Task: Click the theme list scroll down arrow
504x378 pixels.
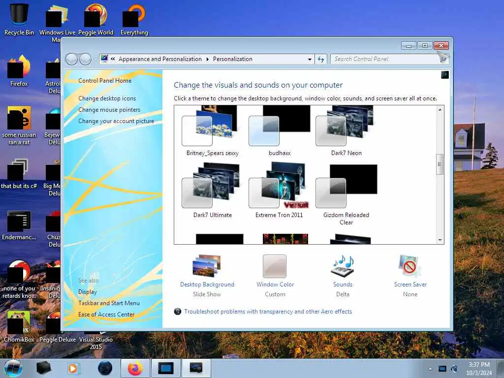Action: (440, 240)
